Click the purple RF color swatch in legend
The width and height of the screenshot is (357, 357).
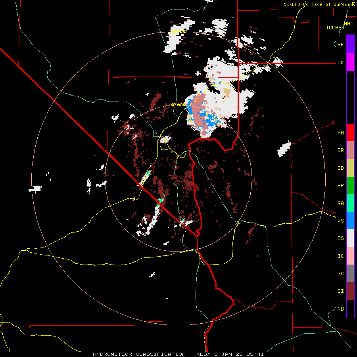[x=350, y=44]
